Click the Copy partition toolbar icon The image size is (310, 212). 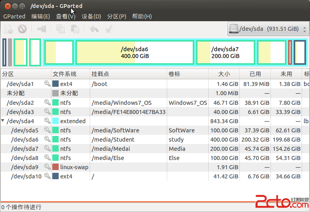[x=61, y=29]
